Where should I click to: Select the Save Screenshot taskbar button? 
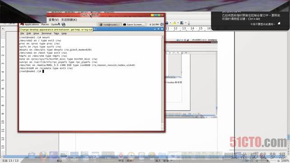(x=134, y=24)
